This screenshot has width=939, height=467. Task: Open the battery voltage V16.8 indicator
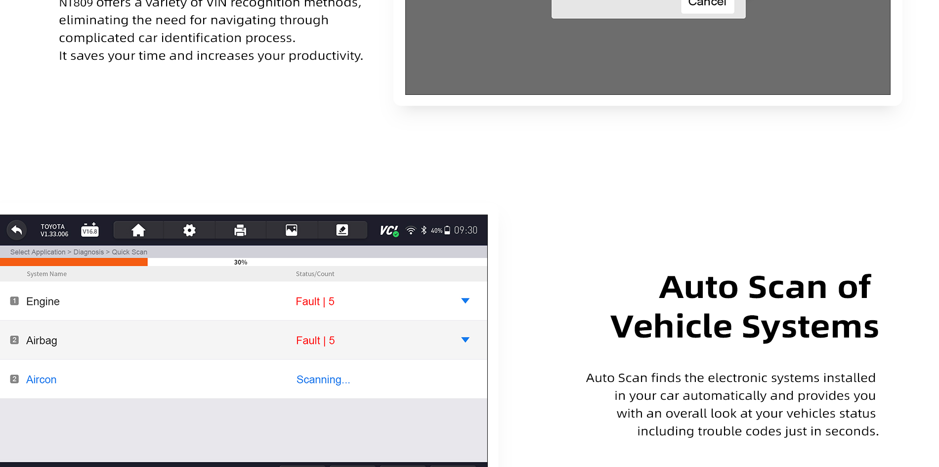90,230
